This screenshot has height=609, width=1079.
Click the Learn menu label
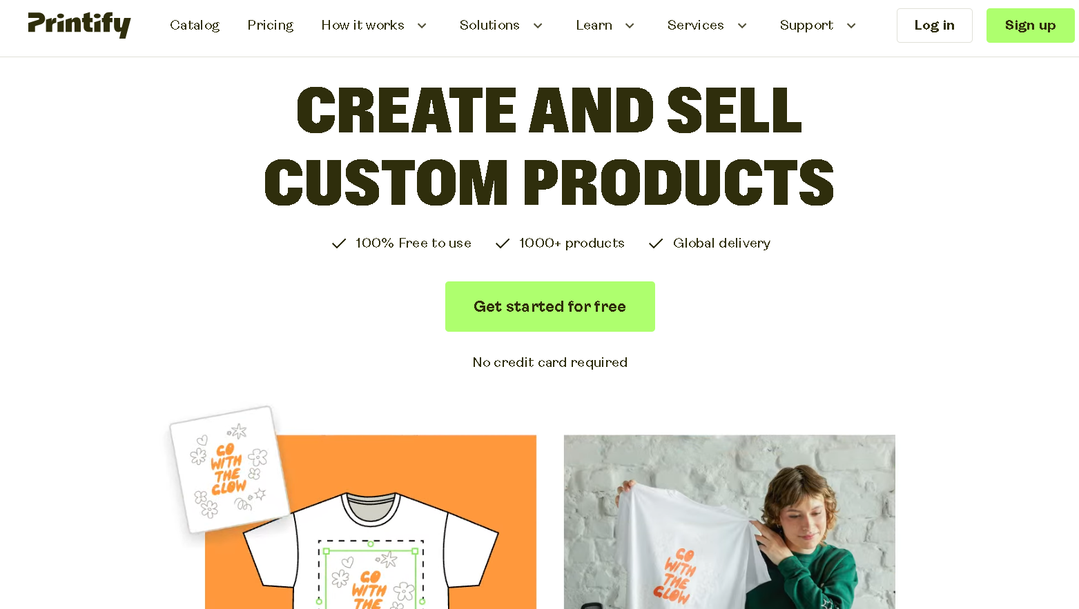(594, 26)
